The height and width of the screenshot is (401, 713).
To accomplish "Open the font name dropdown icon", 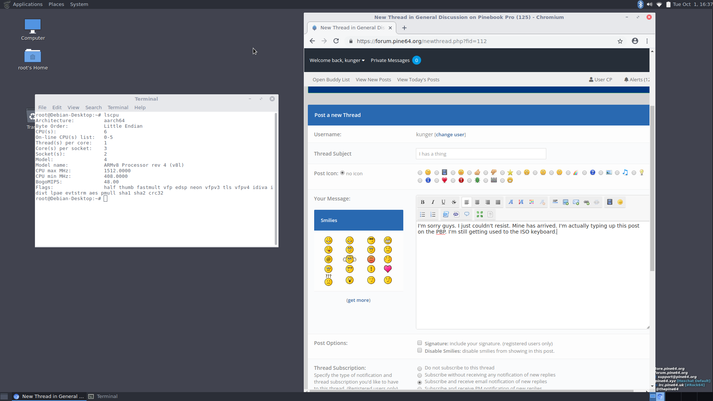I will (x=511, y=202).
